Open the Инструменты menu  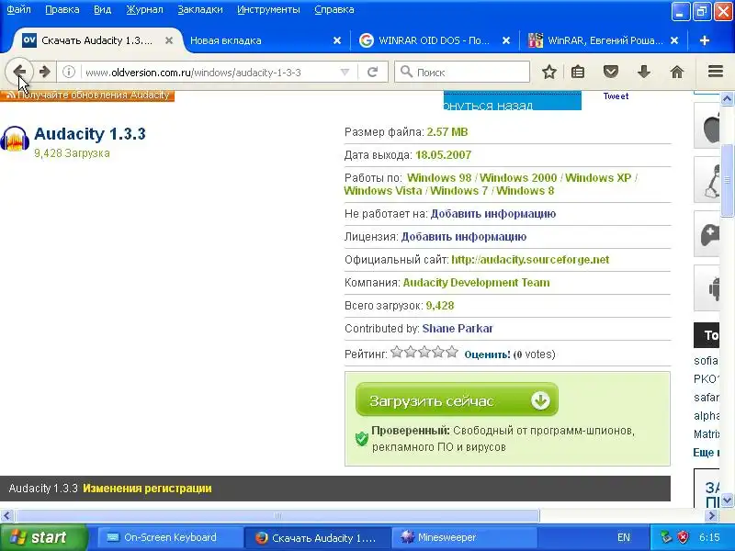point(268,9)
